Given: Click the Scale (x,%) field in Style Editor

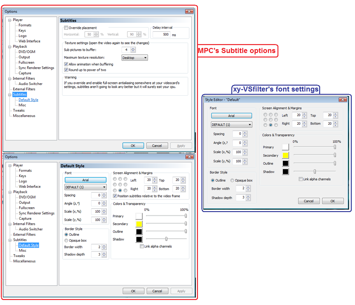Looking at the screenshot, I should click(x=237, y=152).
